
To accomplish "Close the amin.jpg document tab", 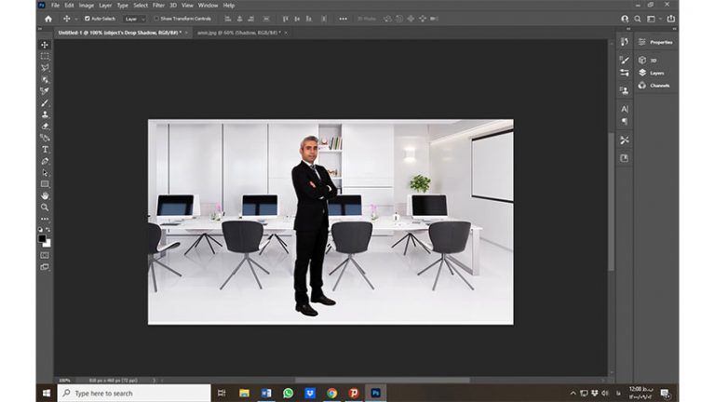I will tap(286, 33).
